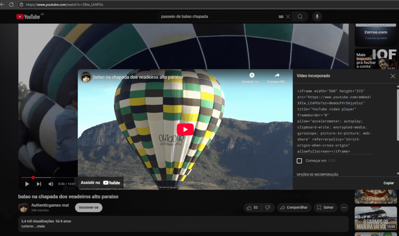Click the Copiar button

click(388, 183)
